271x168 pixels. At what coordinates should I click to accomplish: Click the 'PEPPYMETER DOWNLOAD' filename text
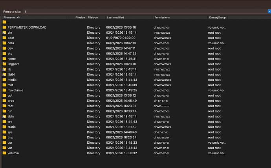[x=27, y=27]
